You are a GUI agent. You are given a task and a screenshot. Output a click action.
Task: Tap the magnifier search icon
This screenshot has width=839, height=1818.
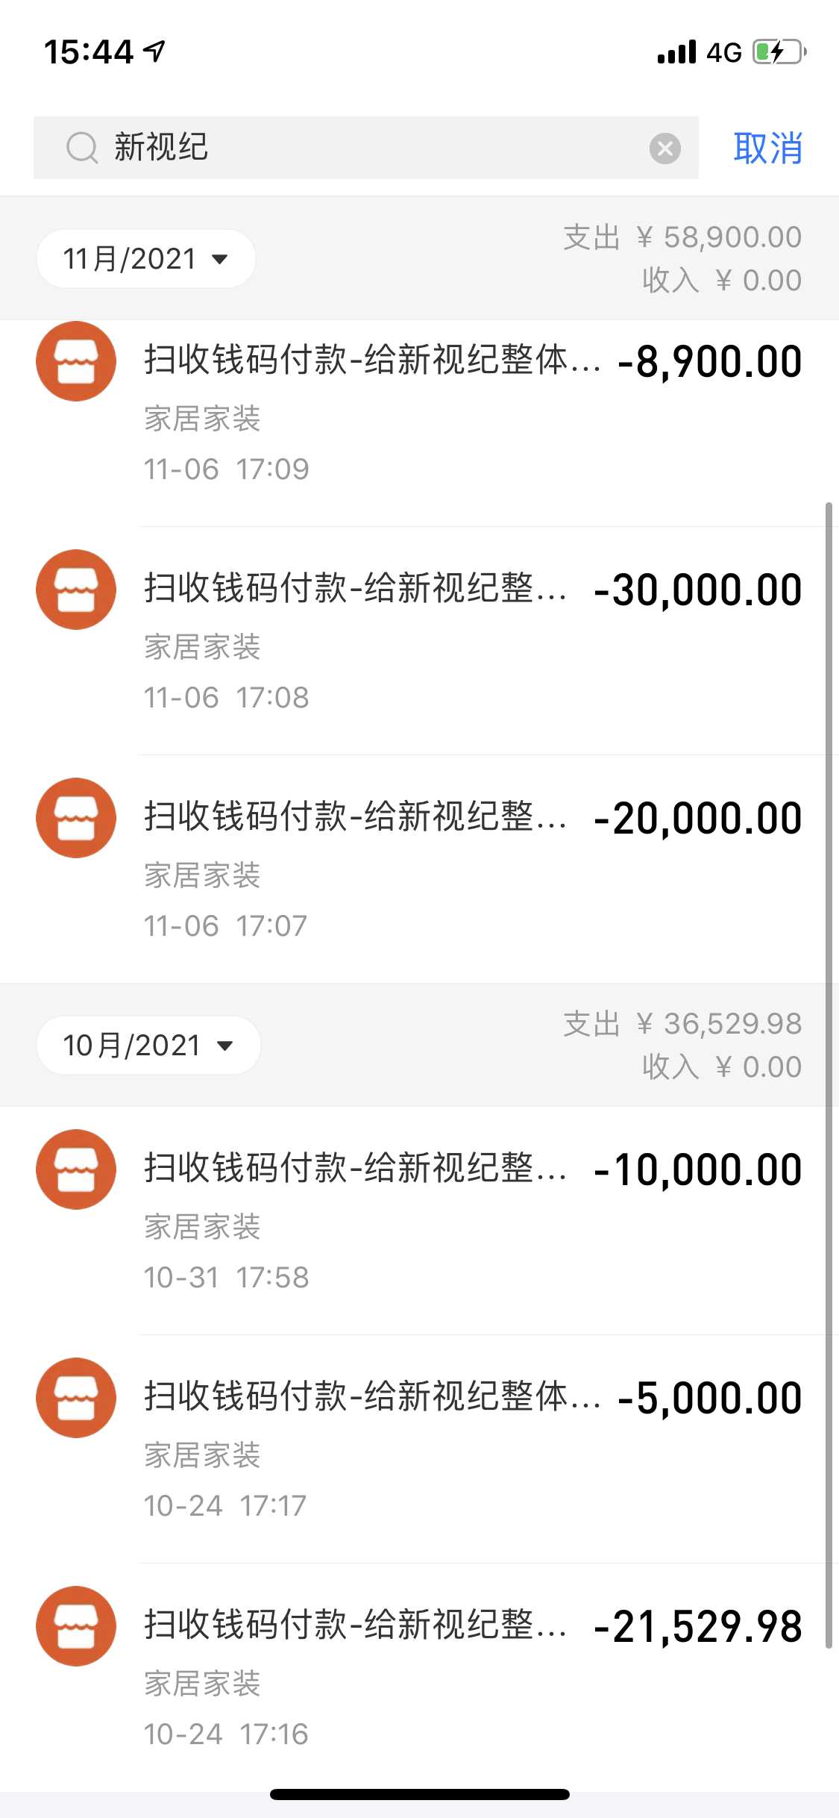tap(82, 148)
